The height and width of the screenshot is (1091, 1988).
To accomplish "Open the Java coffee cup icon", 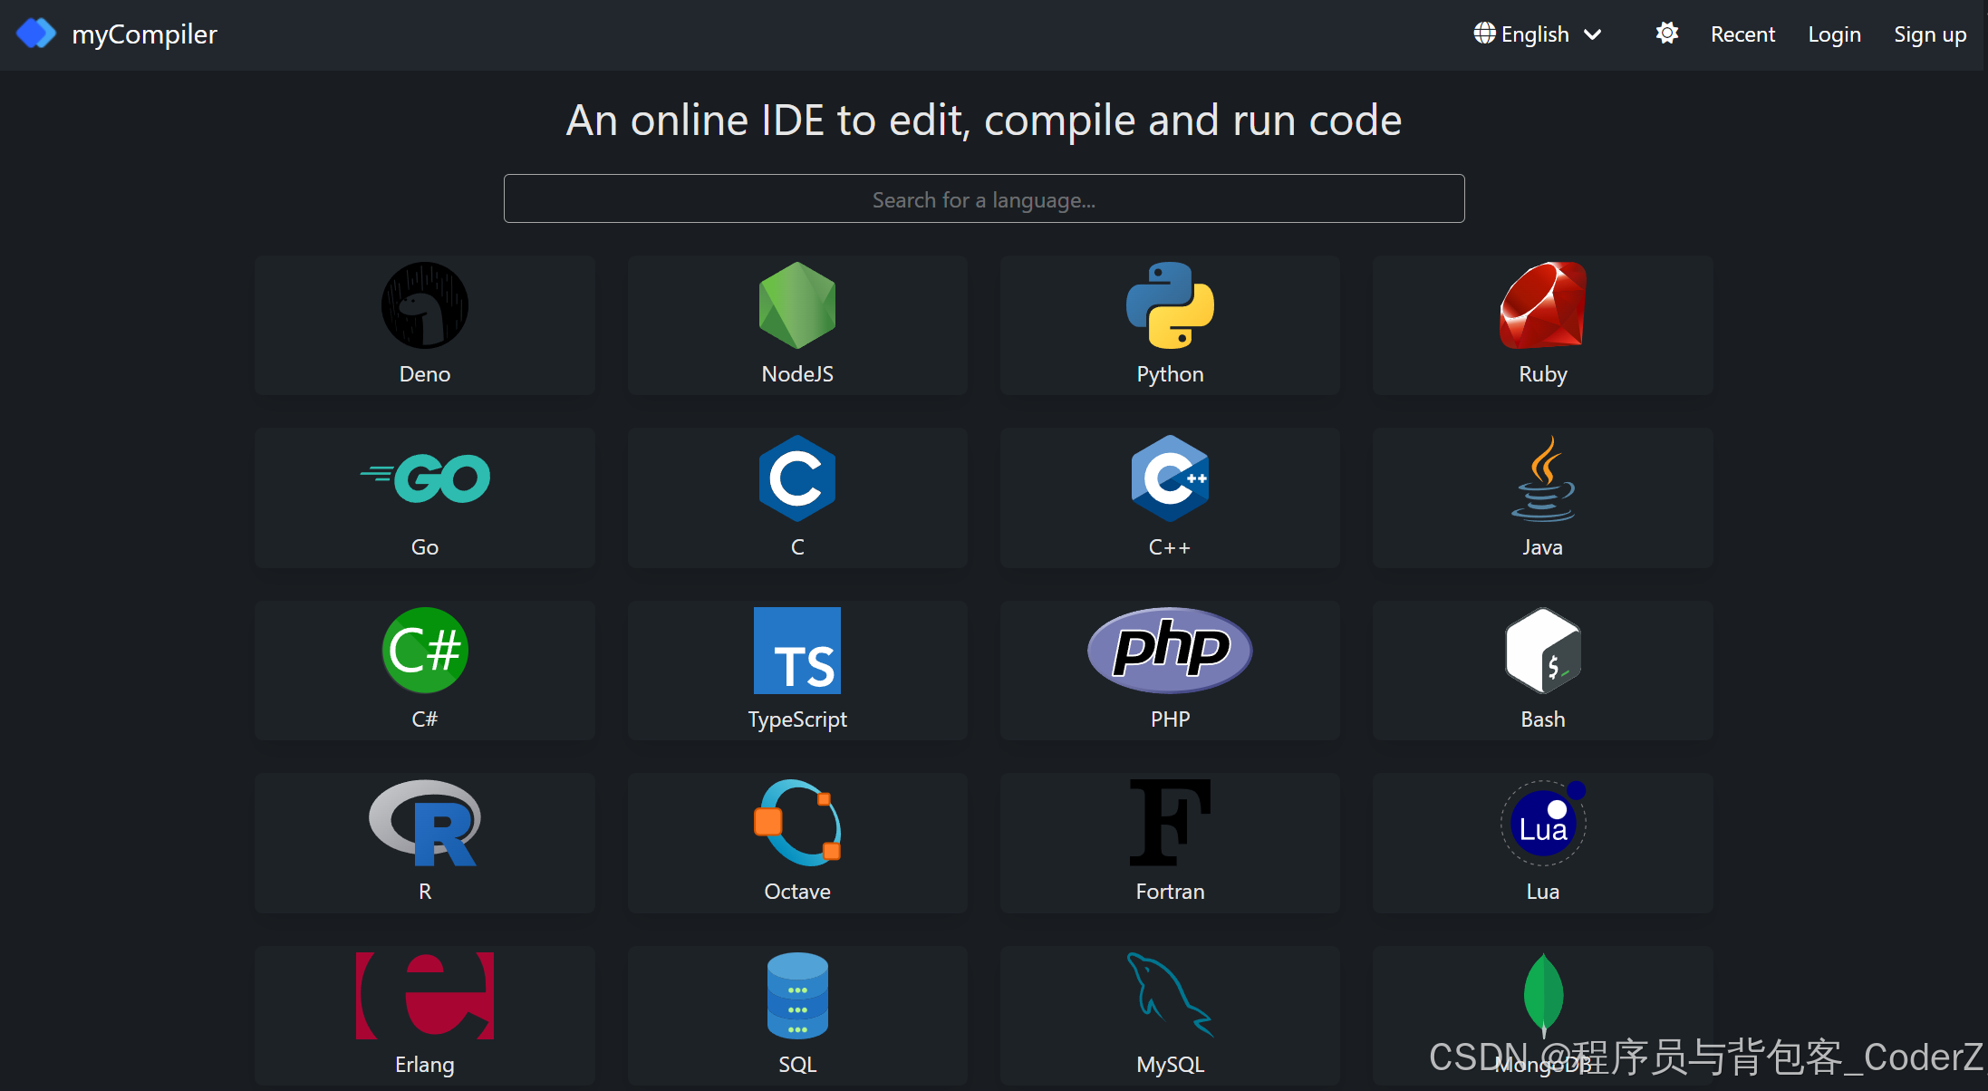I will tap(1542, 478).
